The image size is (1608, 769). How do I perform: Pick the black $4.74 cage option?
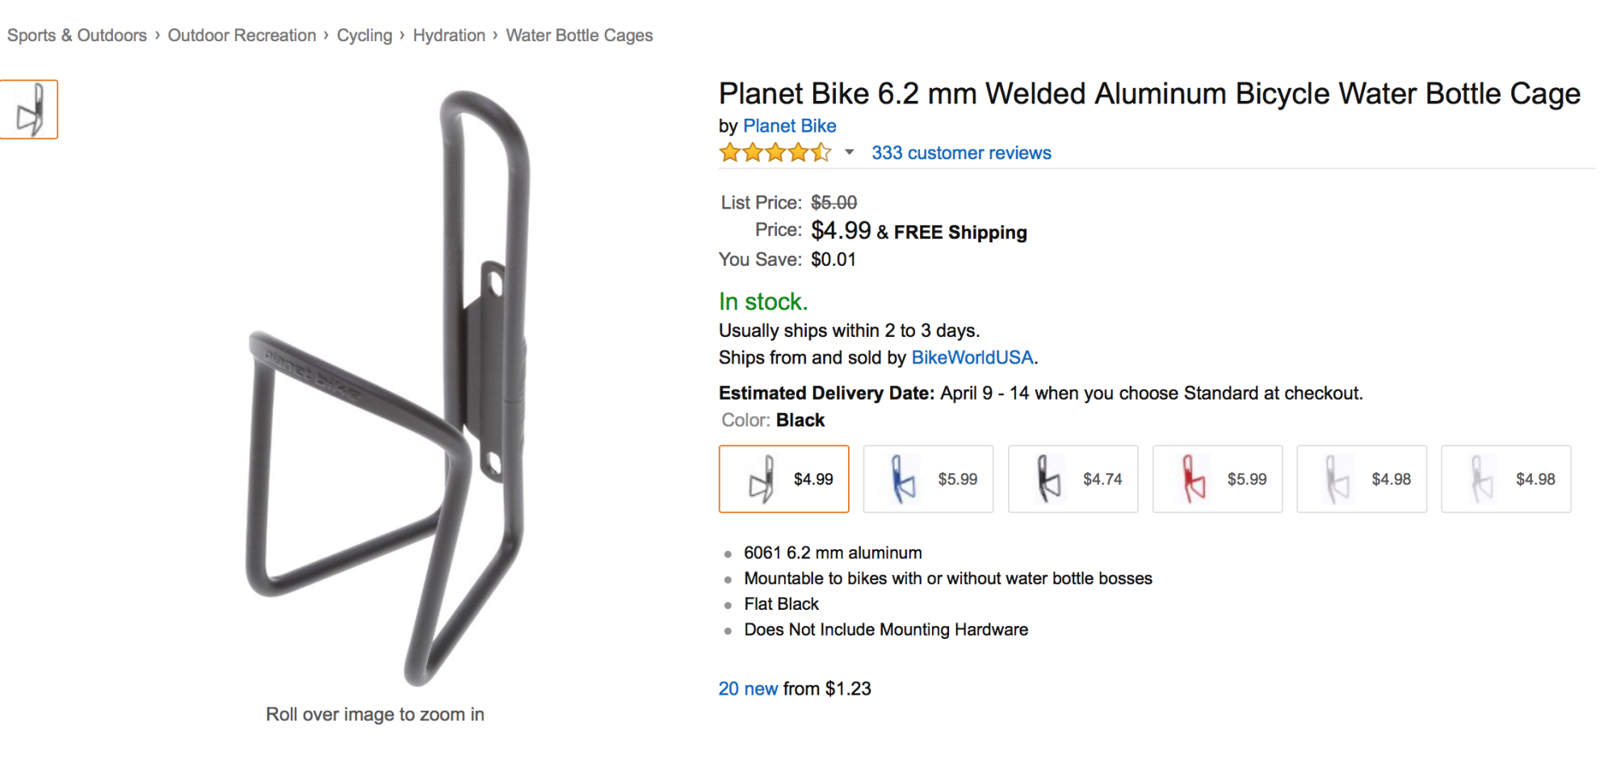tap(1073, 479)
